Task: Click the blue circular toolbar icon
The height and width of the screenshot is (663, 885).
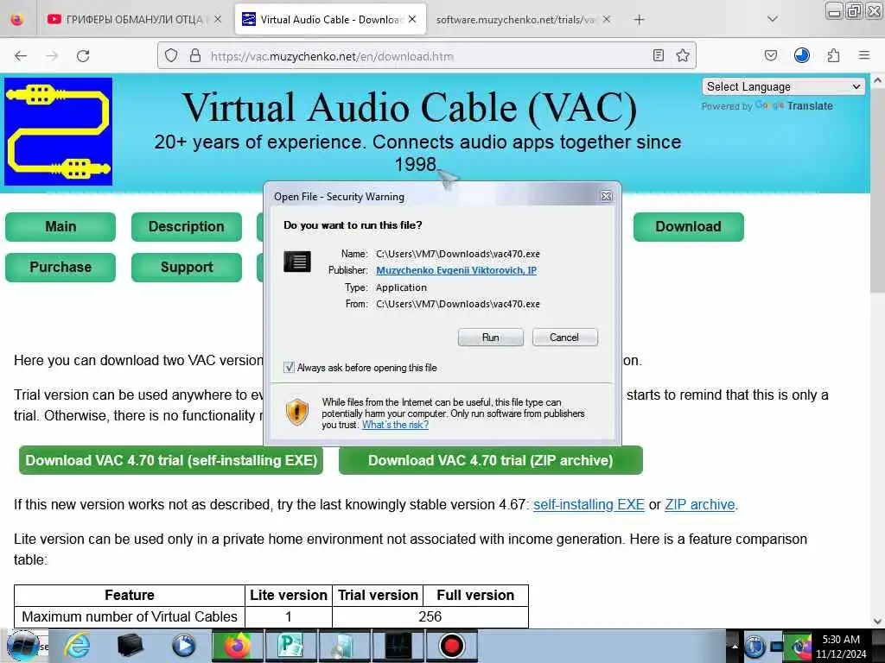Action: coord(802,55)
